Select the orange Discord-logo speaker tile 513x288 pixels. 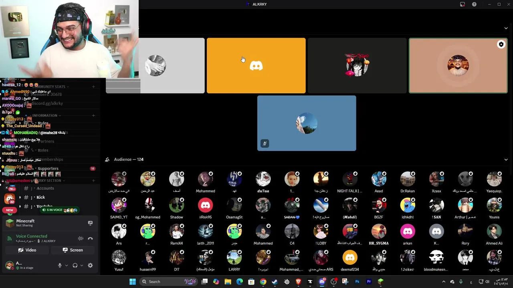tap(256, 66)
